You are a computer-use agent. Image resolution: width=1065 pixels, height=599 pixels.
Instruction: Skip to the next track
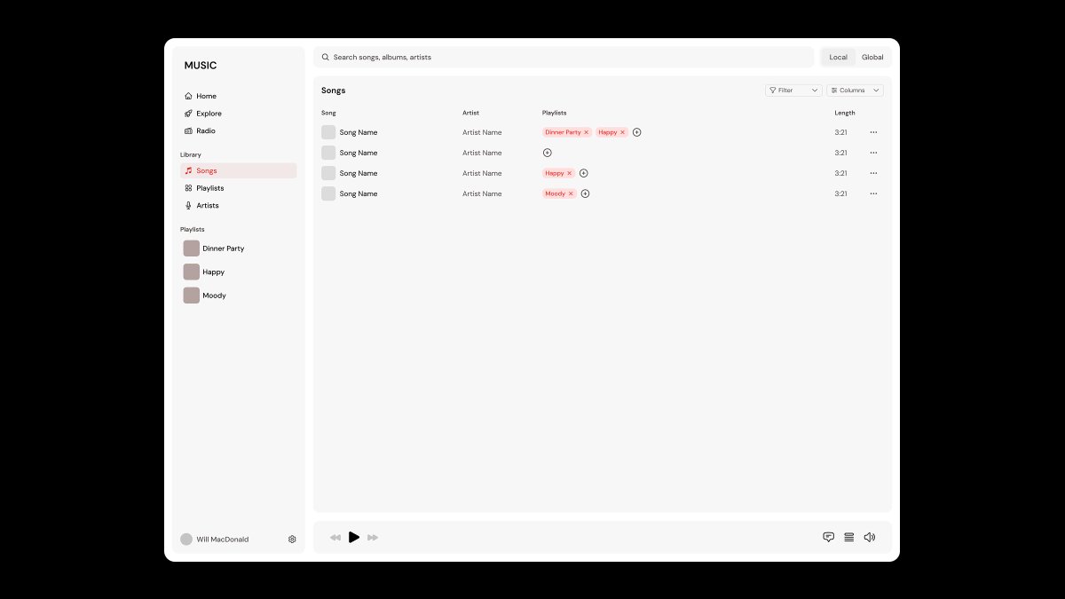click(373, 537)
